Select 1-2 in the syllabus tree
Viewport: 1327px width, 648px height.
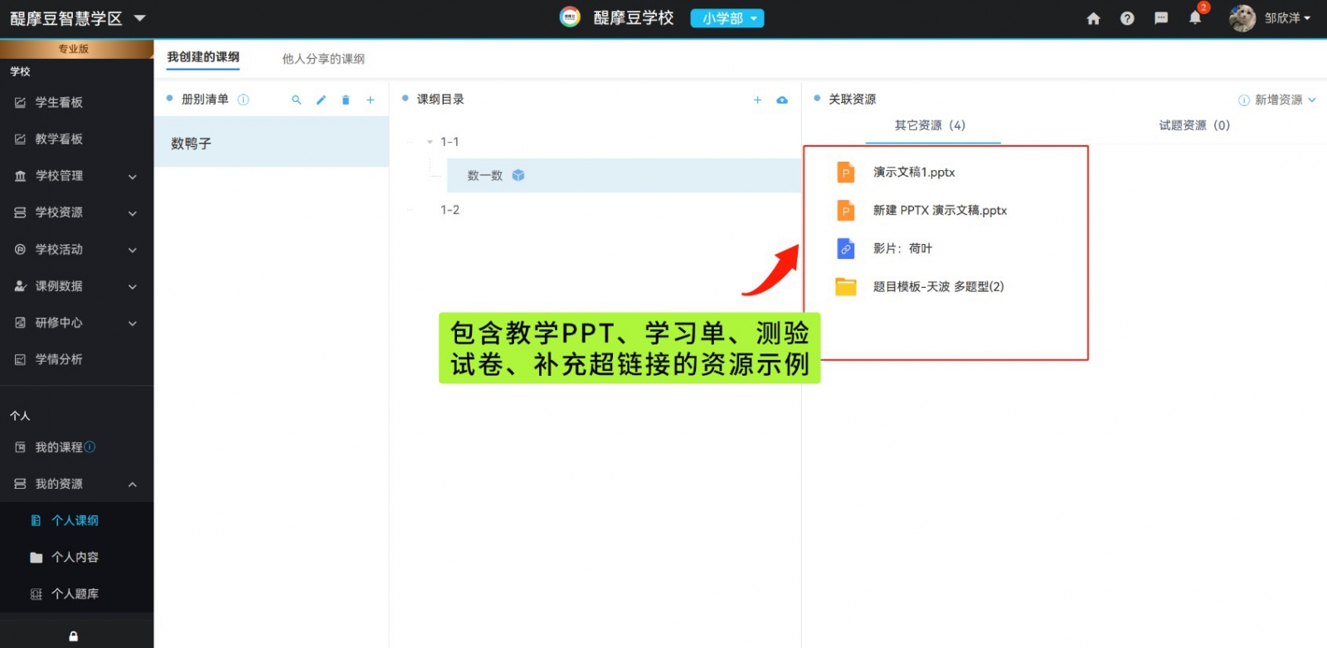tap(450, 210)
